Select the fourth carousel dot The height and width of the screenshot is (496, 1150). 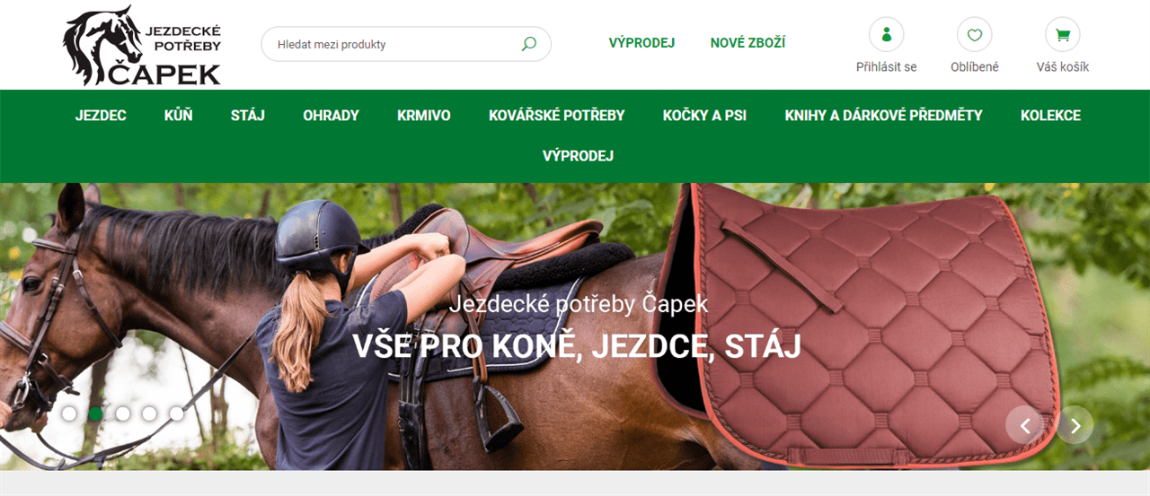tap(150, 413)
